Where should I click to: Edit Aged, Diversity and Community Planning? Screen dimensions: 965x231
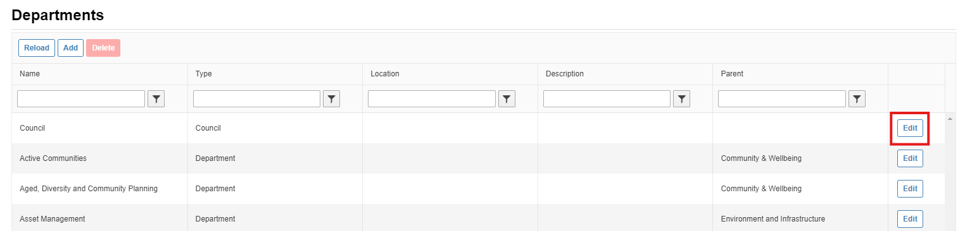coord(910,189)
